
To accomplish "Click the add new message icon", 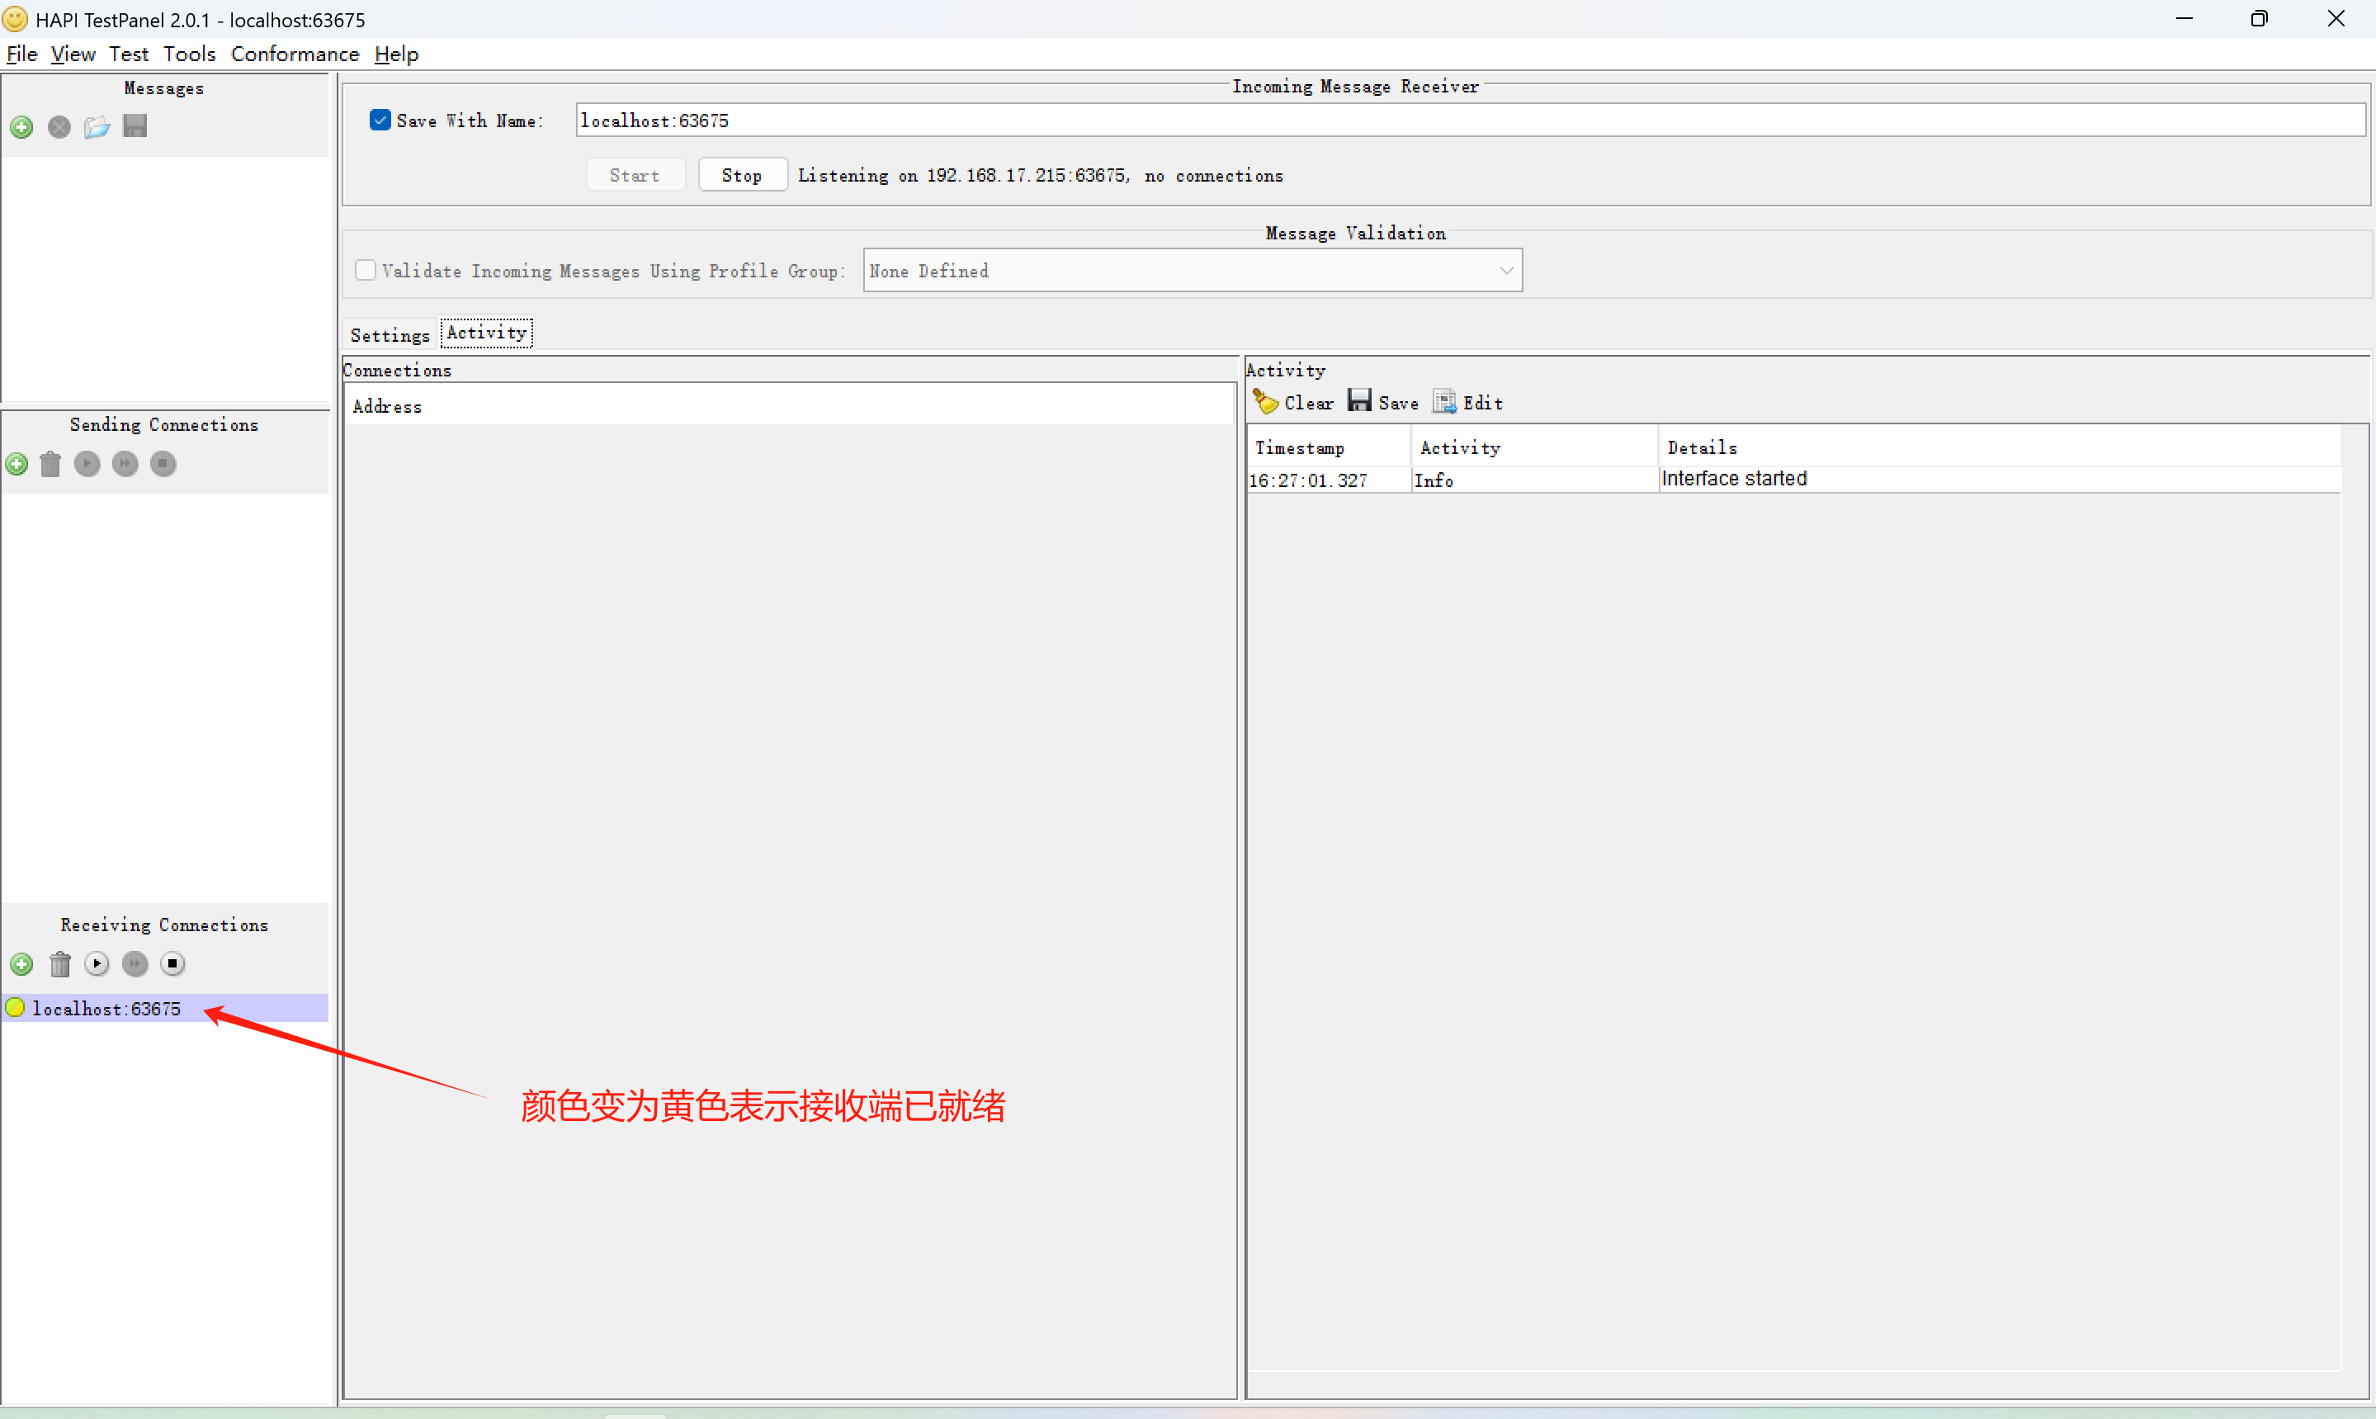I will coord(22,127).
